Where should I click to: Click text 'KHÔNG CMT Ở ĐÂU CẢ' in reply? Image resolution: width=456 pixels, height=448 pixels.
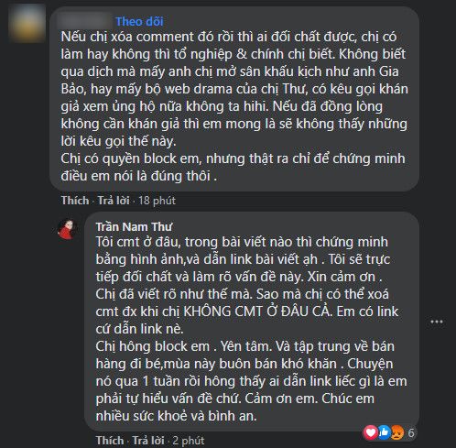pos(257,311)
